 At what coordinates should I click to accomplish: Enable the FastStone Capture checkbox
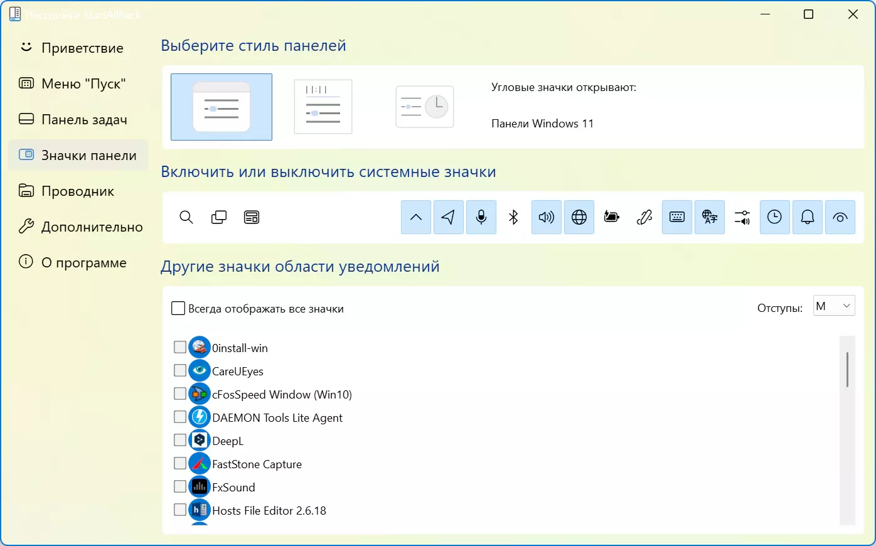click(x=180, y=463)
